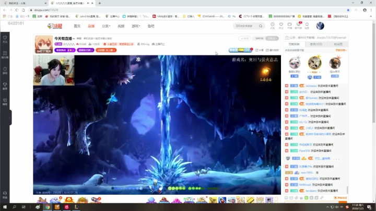Select the noble list tab with (103)

tap(316, 44)
